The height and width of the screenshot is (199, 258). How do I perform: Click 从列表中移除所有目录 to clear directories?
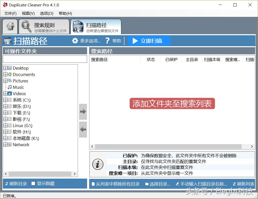[116, 183]
